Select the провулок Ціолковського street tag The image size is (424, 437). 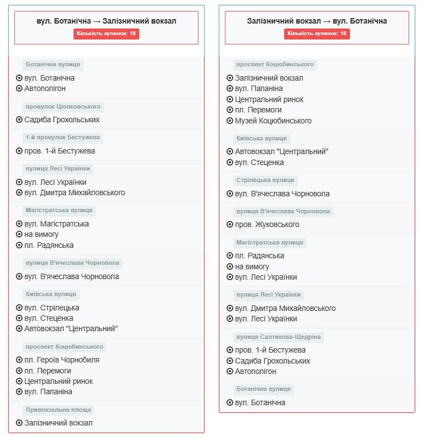[x=63, y=106]
